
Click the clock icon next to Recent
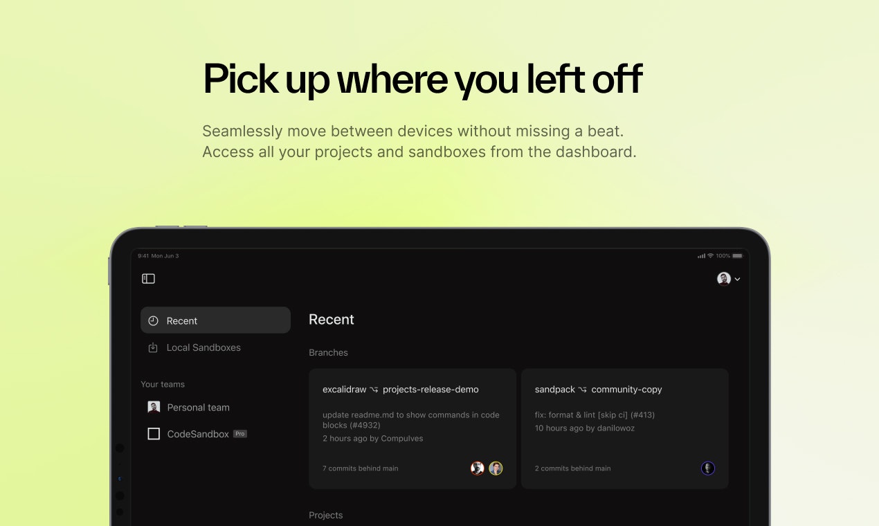(x=153, y=320)
